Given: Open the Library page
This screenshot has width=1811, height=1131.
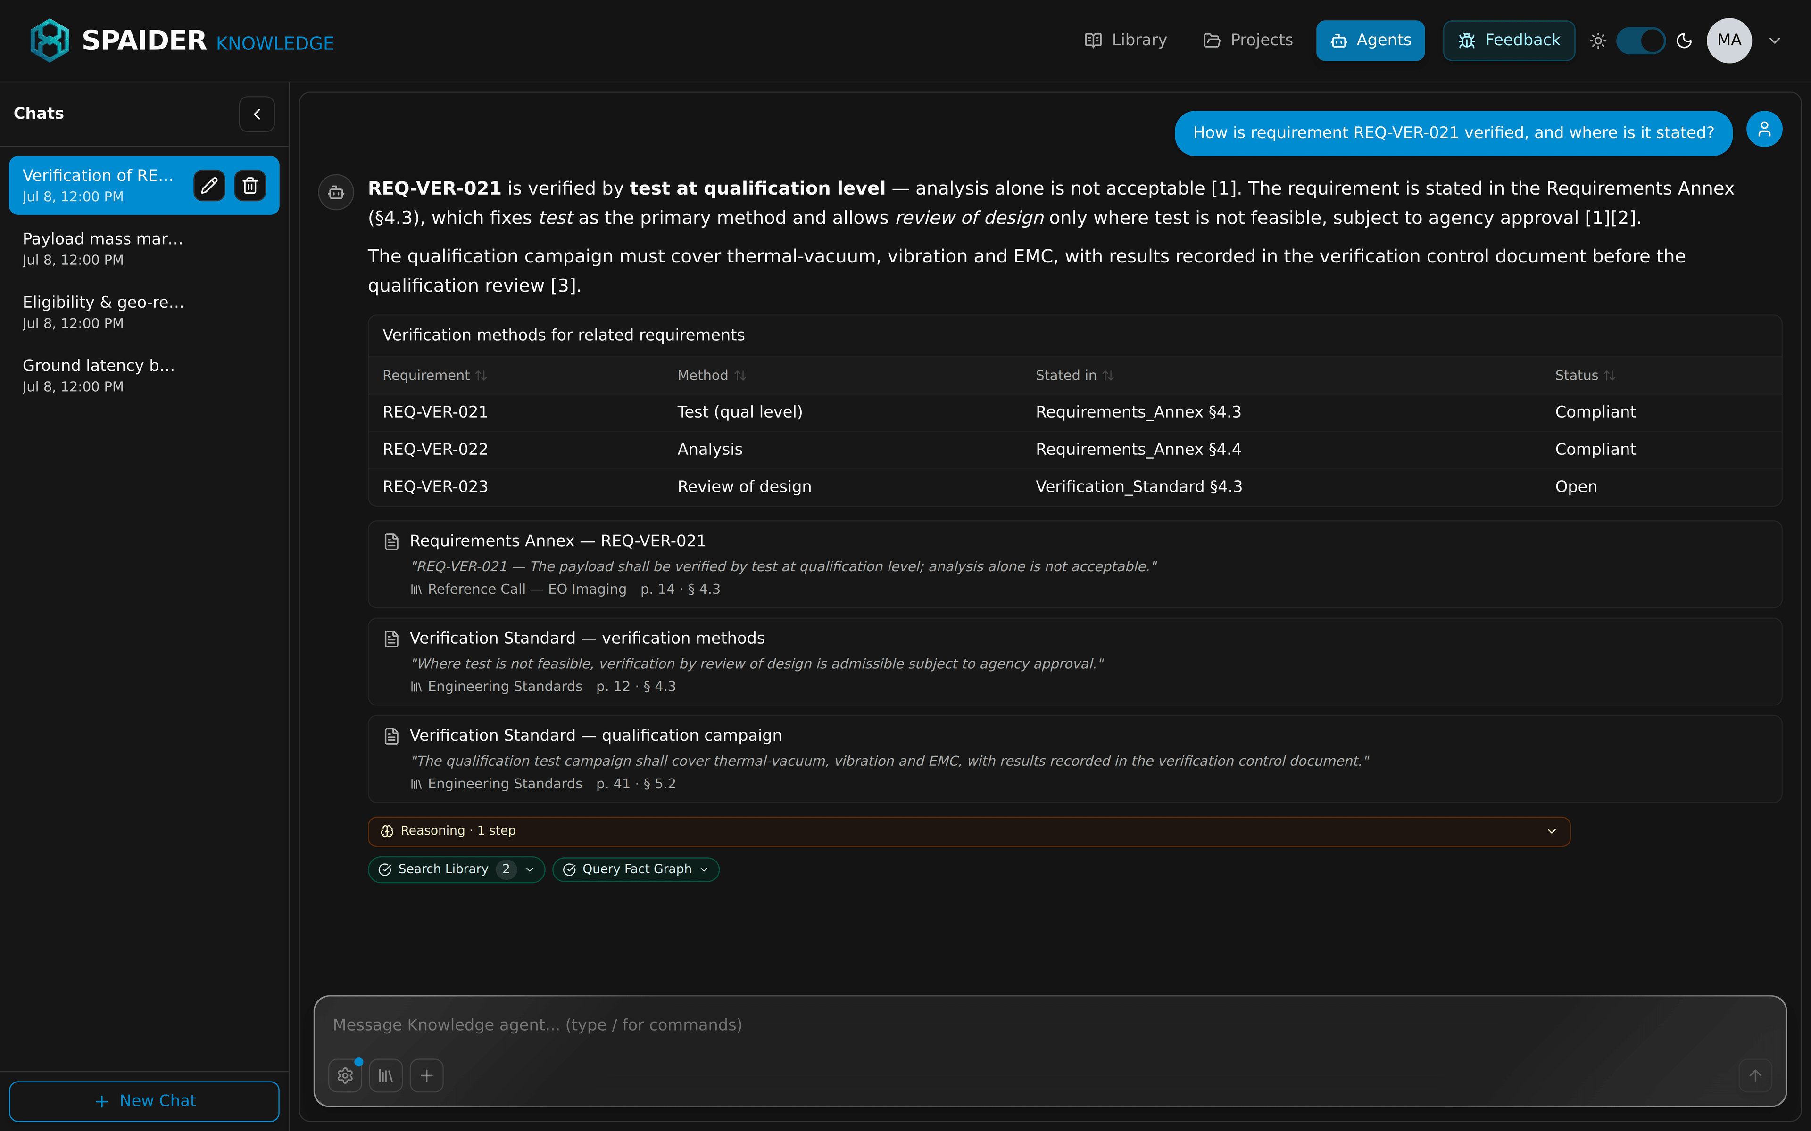Looking at the screenshot, I should [1126, 41].
